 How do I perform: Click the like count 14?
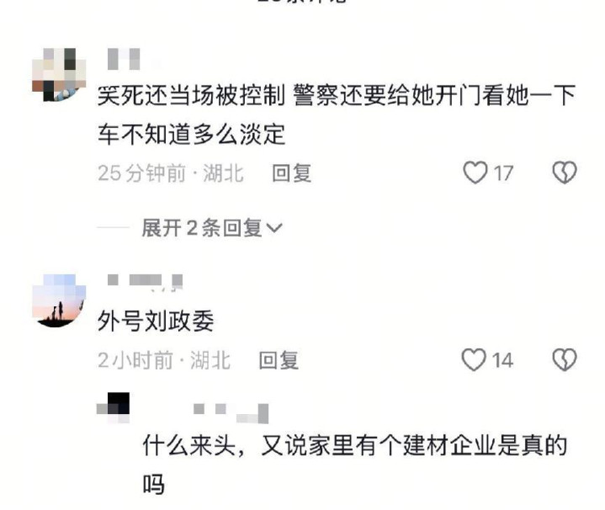pos(502,361)
